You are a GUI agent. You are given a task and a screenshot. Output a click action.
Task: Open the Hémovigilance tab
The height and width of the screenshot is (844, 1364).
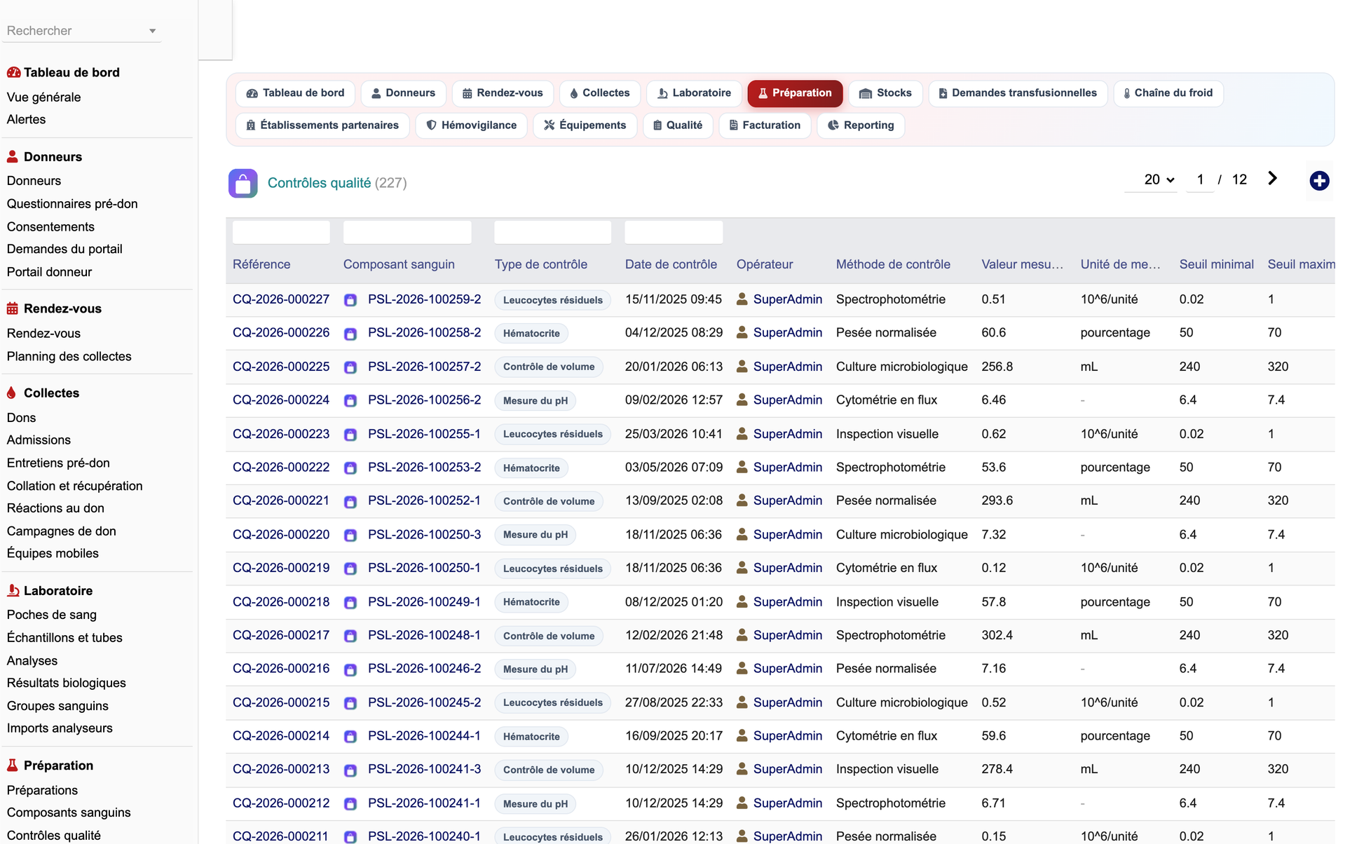tap(471, 125)
